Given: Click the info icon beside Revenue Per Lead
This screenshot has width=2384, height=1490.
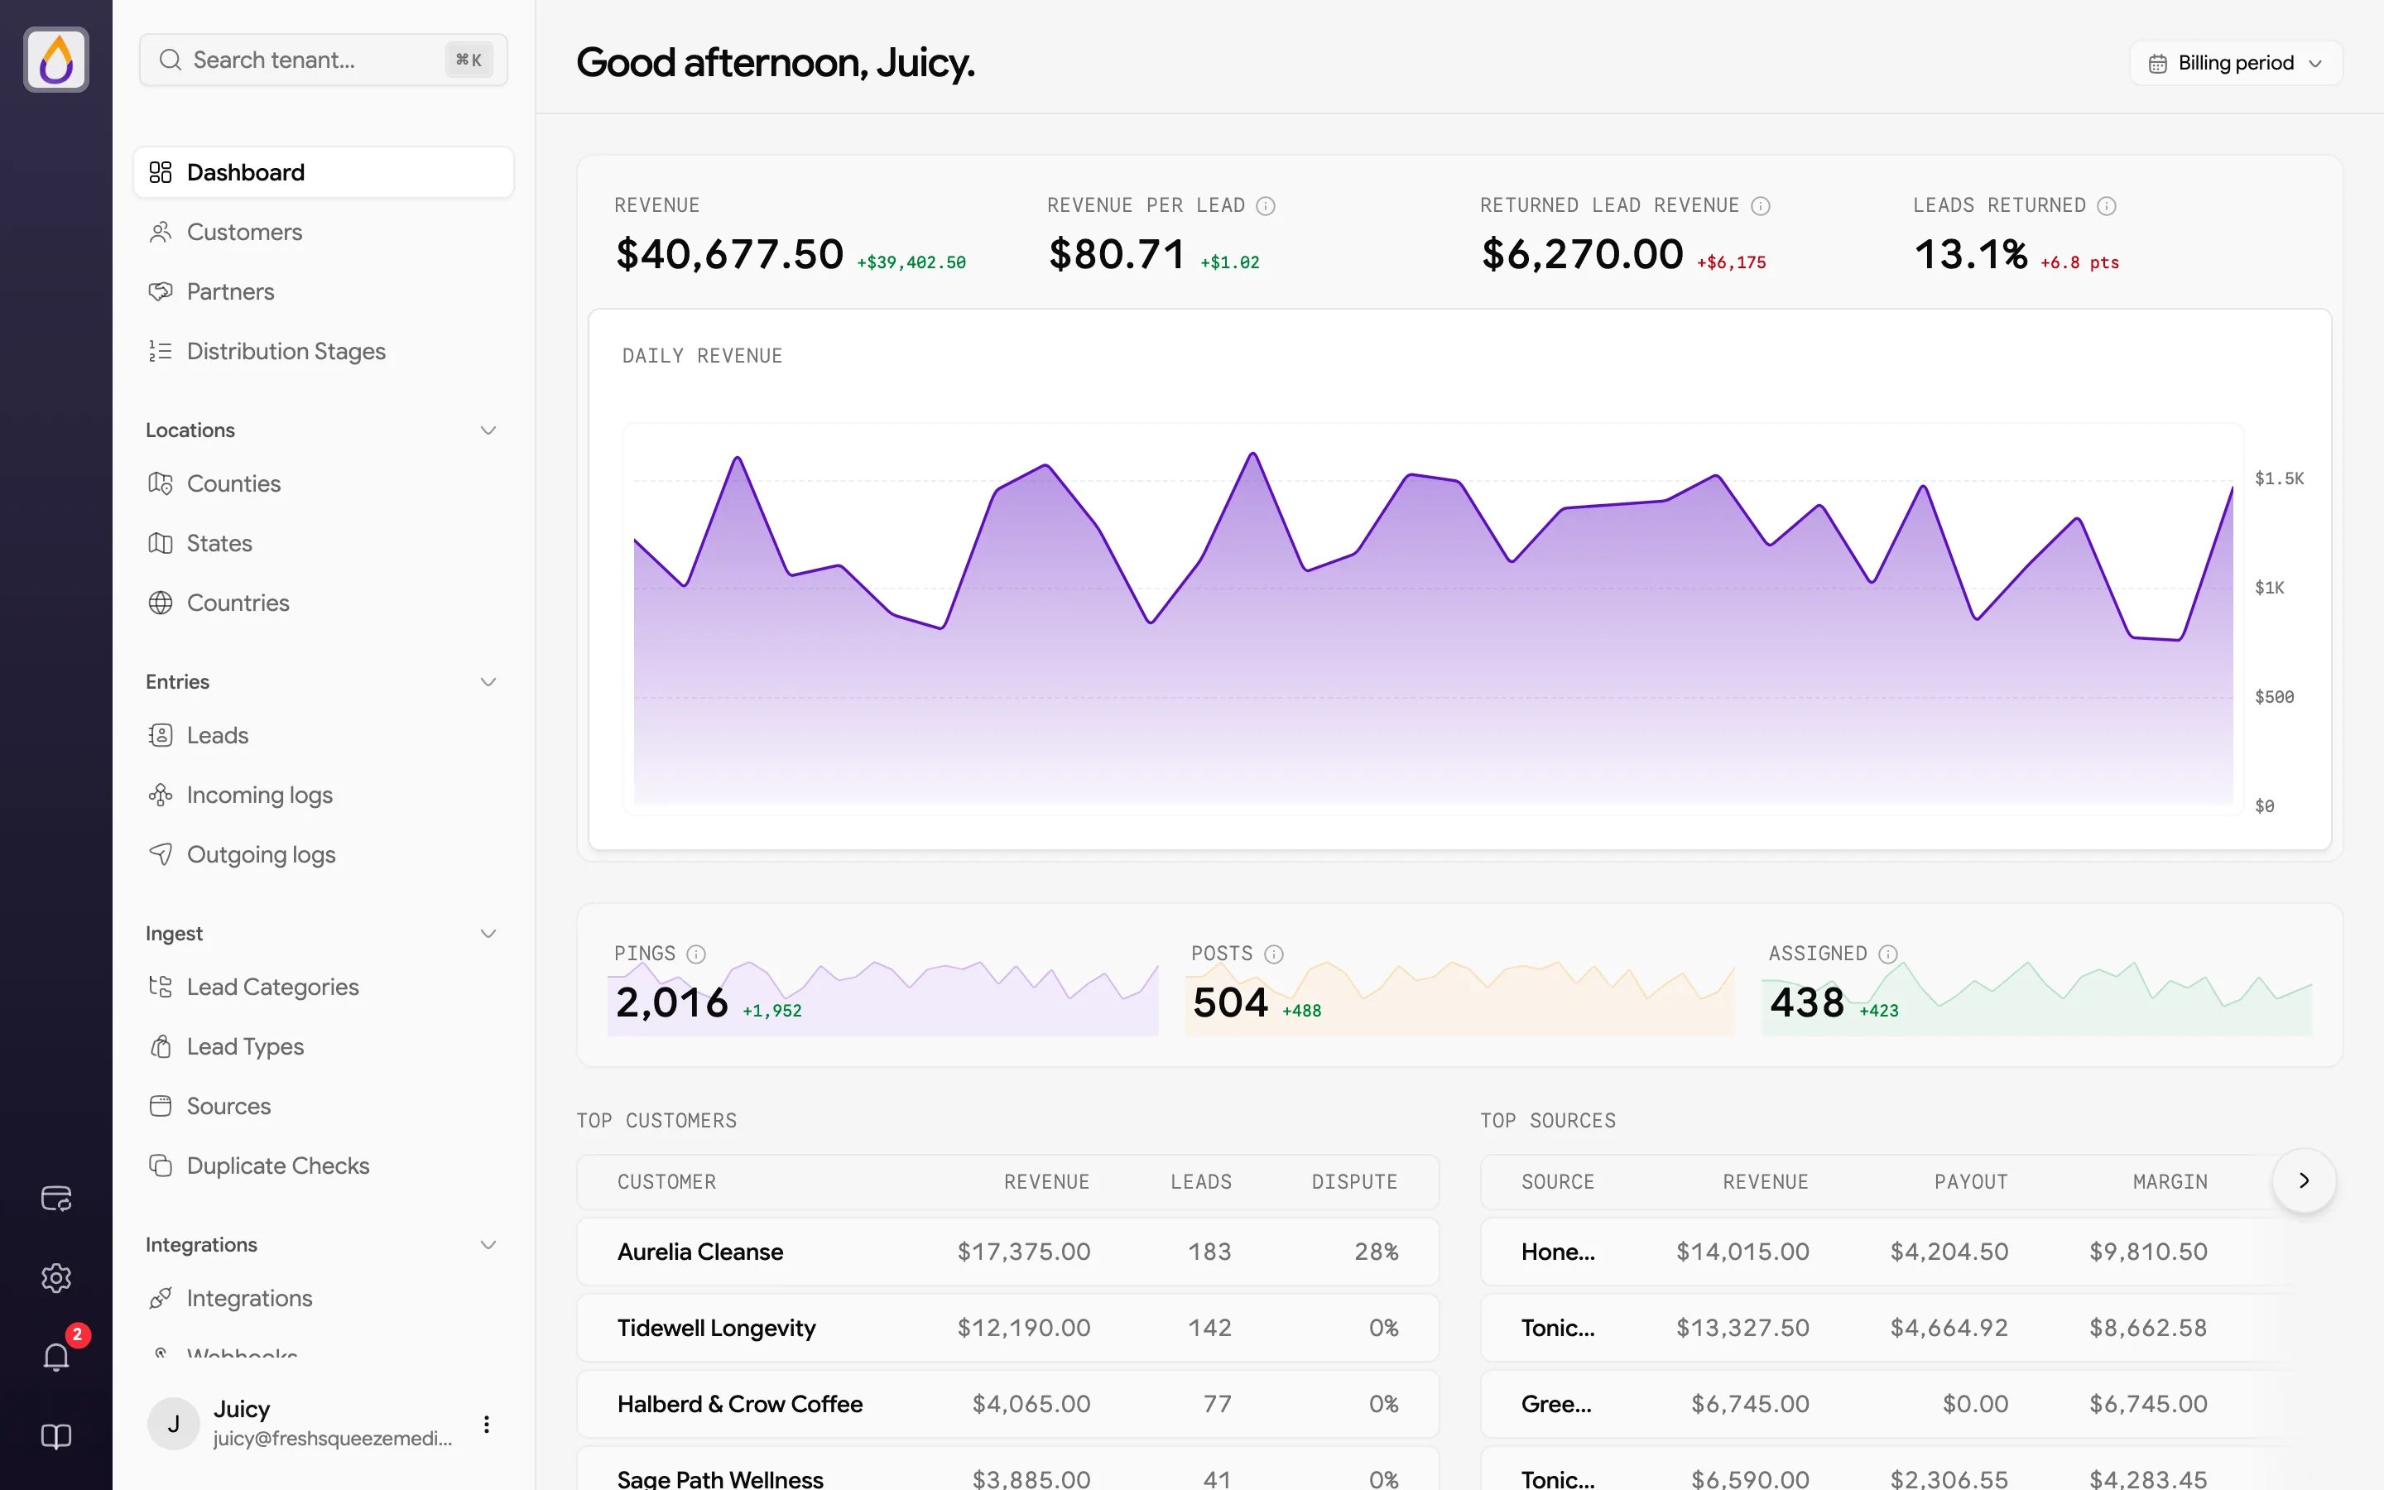Looking at the screenshot, I should click(1266, 206).
